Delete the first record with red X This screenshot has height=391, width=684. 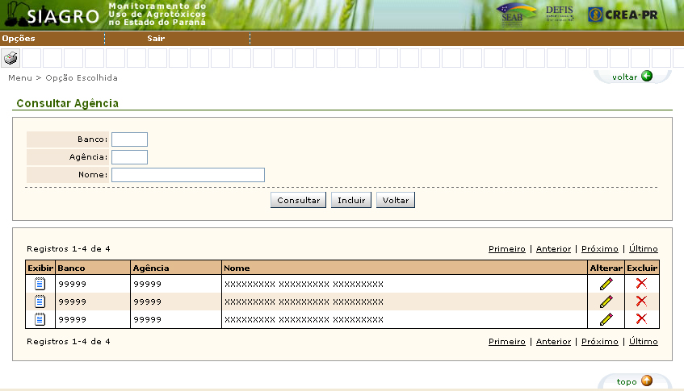click(641, 283)
